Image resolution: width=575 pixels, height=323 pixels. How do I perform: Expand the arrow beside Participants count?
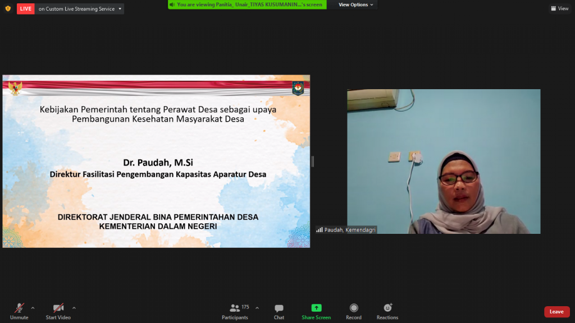click(257, 308)
